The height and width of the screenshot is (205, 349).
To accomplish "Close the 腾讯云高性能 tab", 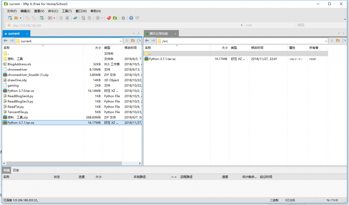I will (175, 34).
